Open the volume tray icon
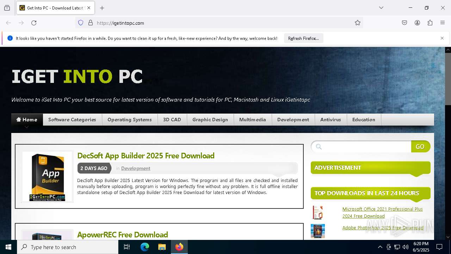The width and height of the screenshot is (451, 254). pyautogui.click(x=406, y=247)
